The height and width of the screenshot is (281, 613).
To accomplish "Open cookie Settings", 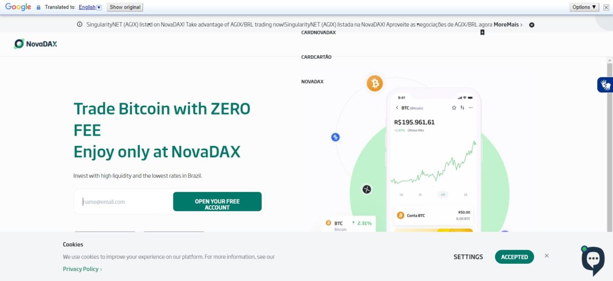I will click(x=468, y=257).
